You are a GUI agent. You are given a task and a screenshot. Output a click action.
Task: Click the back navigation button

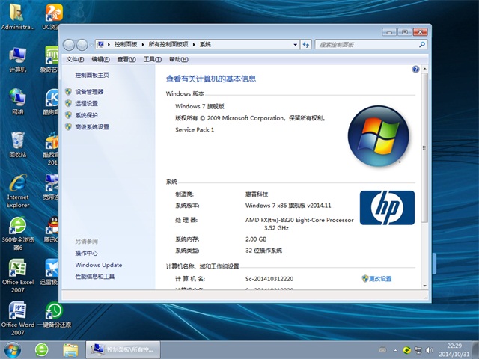(x=69, y=45)
